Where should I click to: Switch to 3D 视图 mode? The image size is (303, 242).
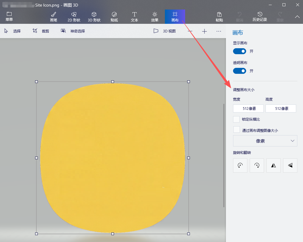(164, 31)
